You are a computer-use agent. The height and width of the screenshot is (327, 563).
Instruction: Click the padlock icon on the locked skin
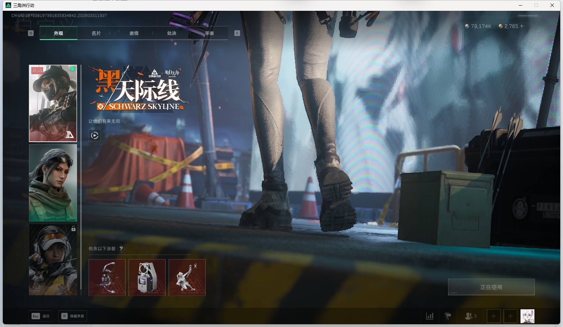pos(74,229)
